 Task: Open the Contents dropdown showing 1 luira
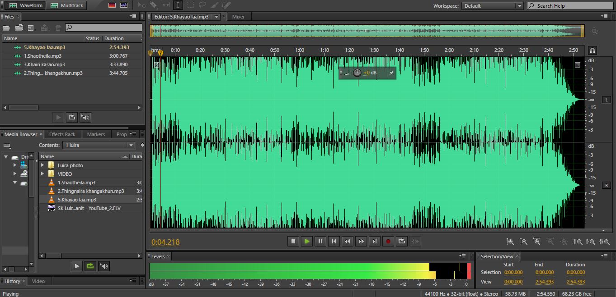point(99,145)
